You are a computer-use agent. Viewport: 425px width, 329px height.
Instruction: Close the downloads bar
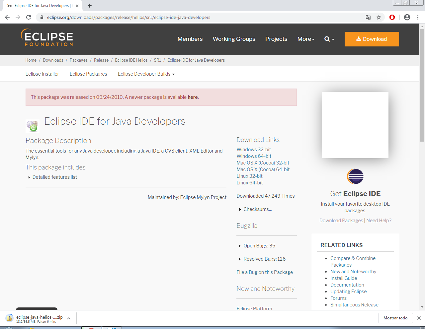tap(419, 318)
